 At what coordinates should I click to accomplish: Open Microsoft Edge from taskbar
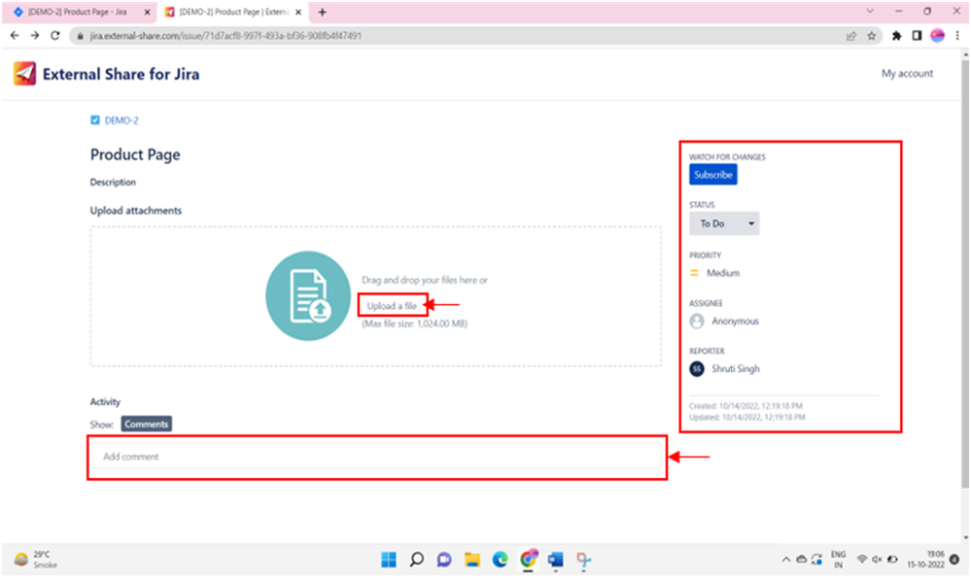pos(500,560)
